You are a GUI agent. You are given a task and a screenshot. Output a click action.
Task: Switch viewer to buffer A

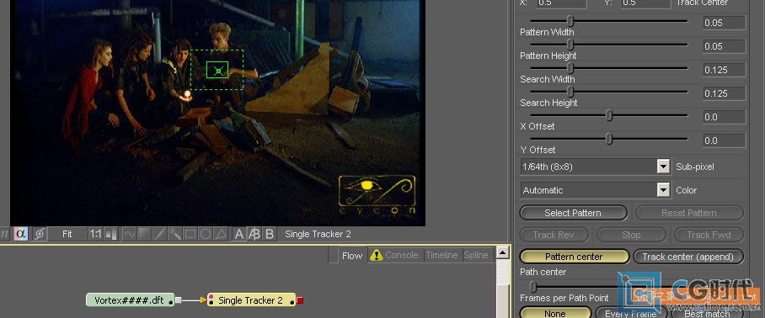[x=239, y=234]
